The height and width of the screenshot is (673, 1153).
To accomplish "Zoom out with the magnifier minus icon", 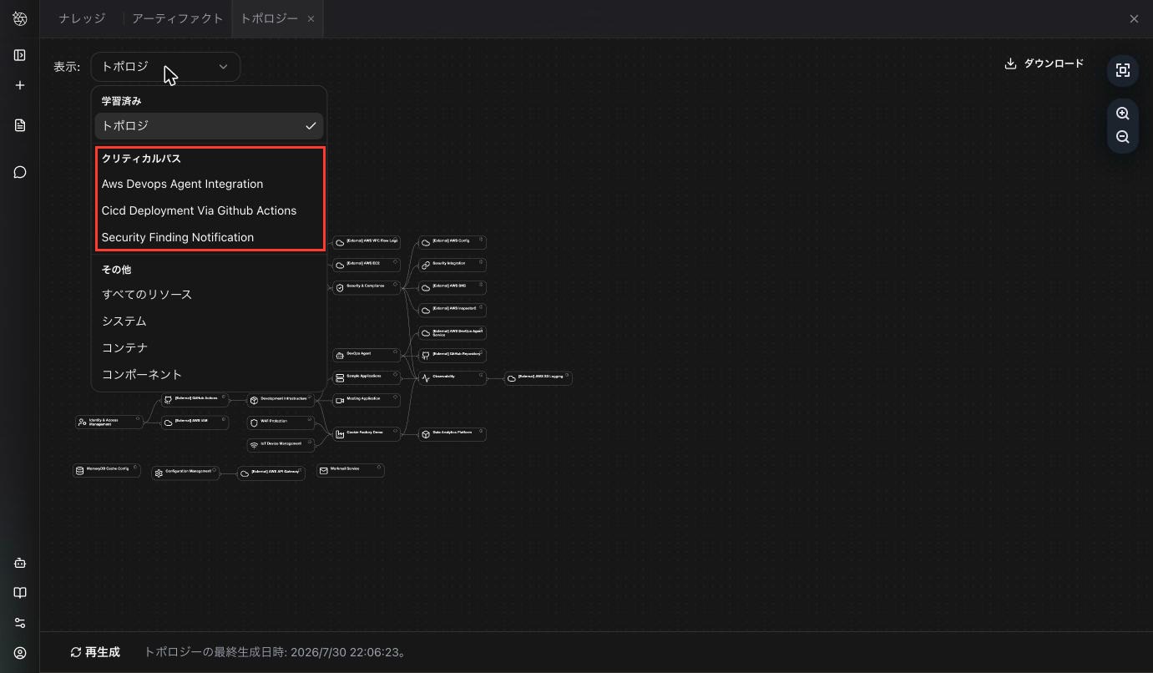I will pyautogui.click(x=1123, y=137).
